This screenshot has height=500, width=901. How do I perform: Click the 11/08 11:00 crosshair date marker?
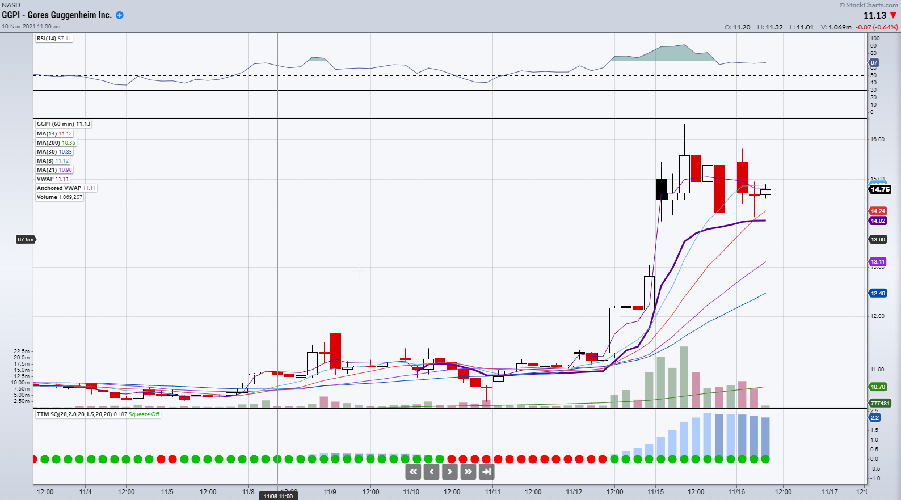pyautogui.click(x=278, y=496)
